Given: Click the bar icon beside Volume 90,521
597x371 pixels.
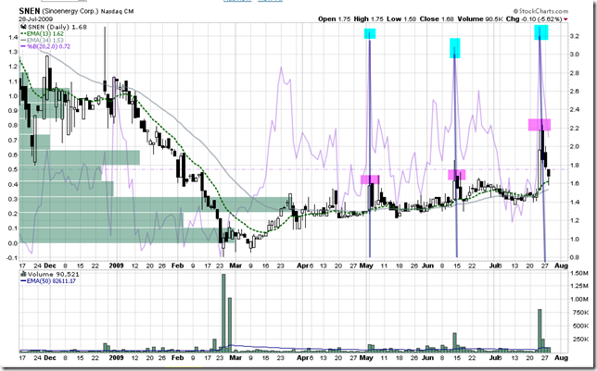Looking at the screenshot, I should pyautogui.click(x=23, y=274).
